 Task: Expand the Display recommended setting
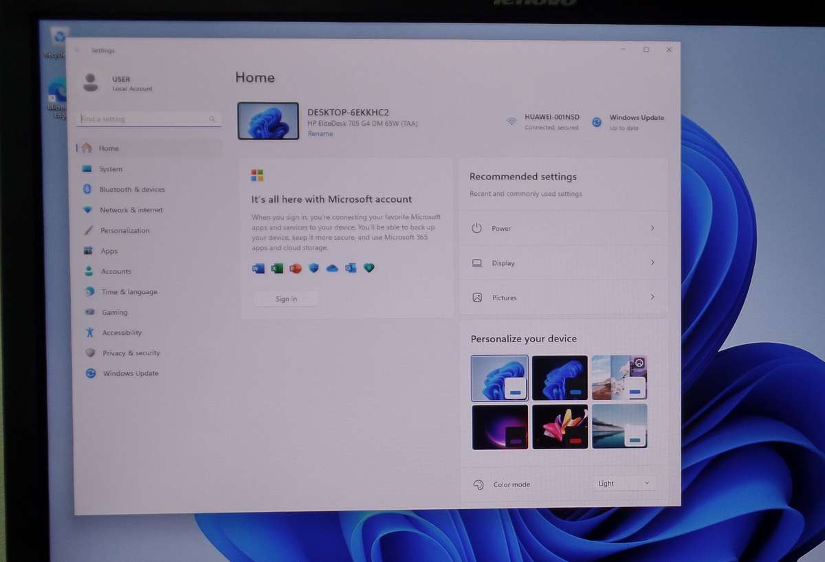point(652,263)
